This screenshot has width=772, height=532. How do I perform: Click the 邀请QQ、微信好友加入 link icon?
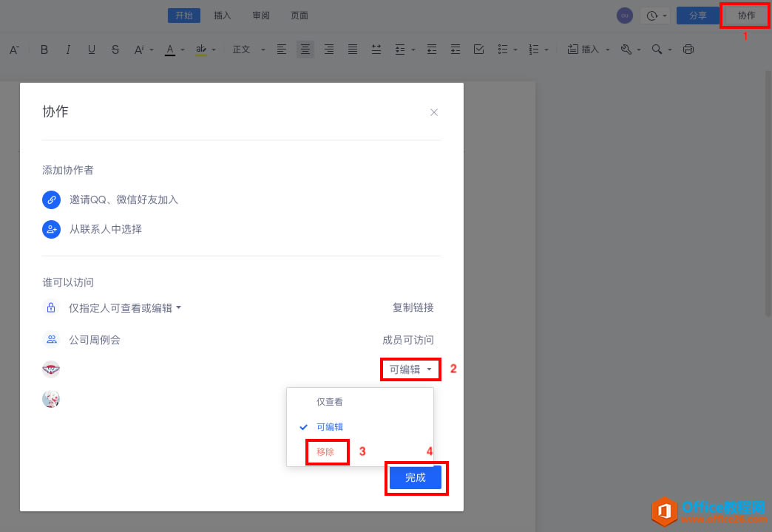(51, 199)
